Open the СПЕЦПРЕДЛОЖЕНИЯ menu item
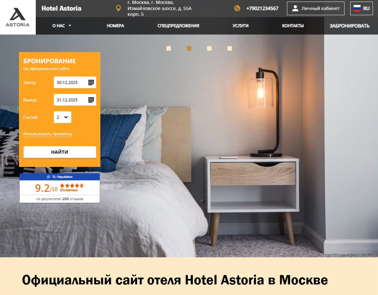 point(178,26)
